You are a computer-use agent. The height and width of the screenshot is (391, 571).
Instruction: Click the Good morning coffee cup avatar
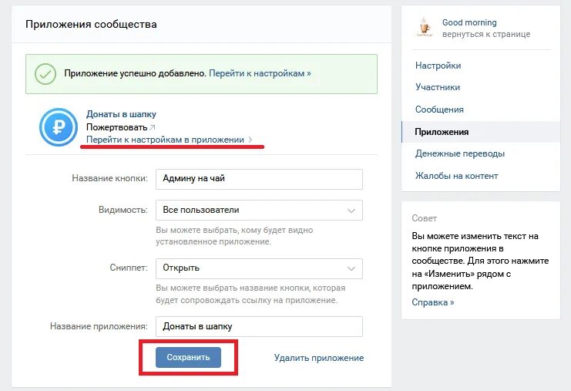pos(425,27)
